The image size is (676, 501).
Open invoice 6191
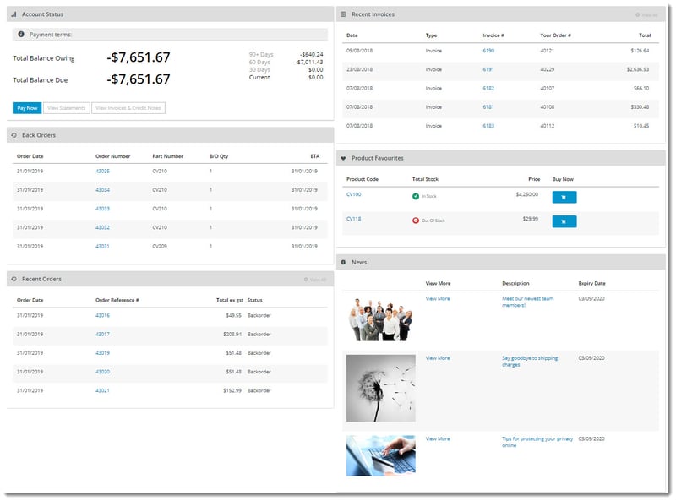point(488,69)
